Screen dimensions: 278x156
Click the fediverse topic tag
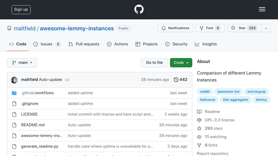coord(207,100)
